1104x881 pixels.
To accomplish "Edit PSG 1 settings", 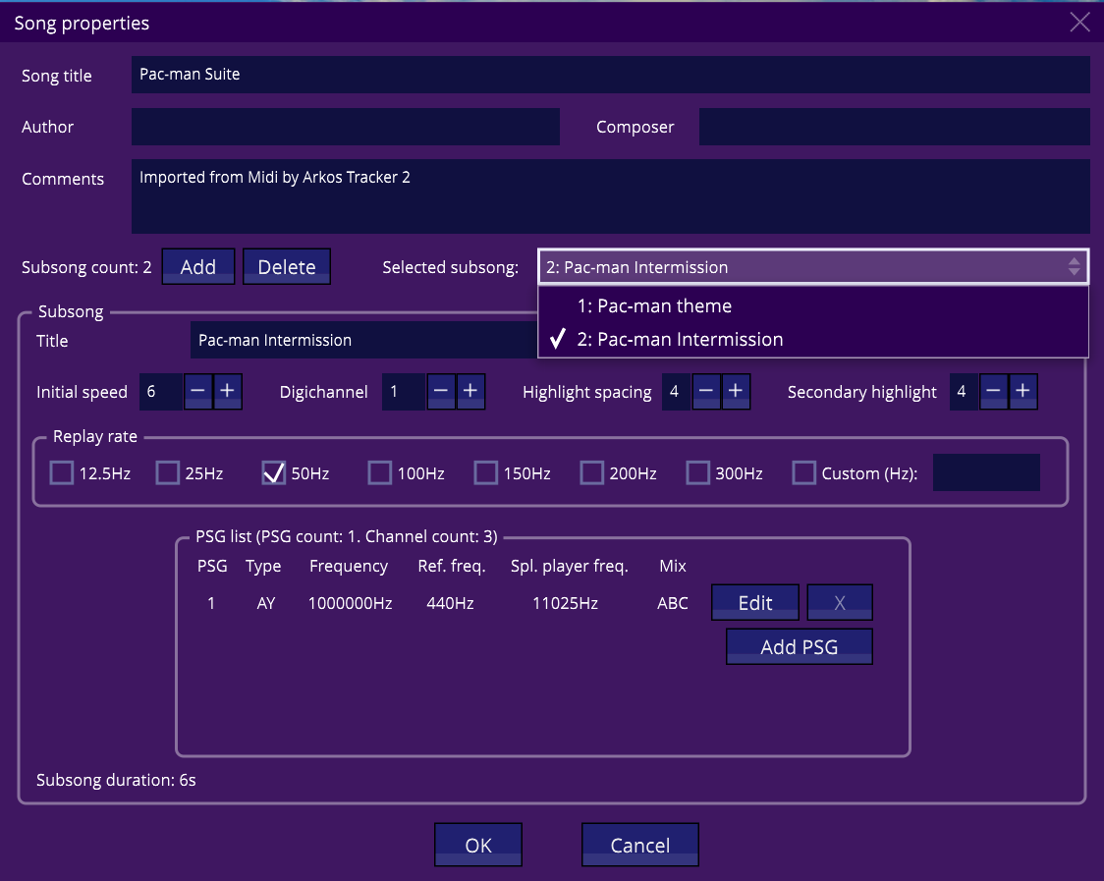I will coord(754,603).
